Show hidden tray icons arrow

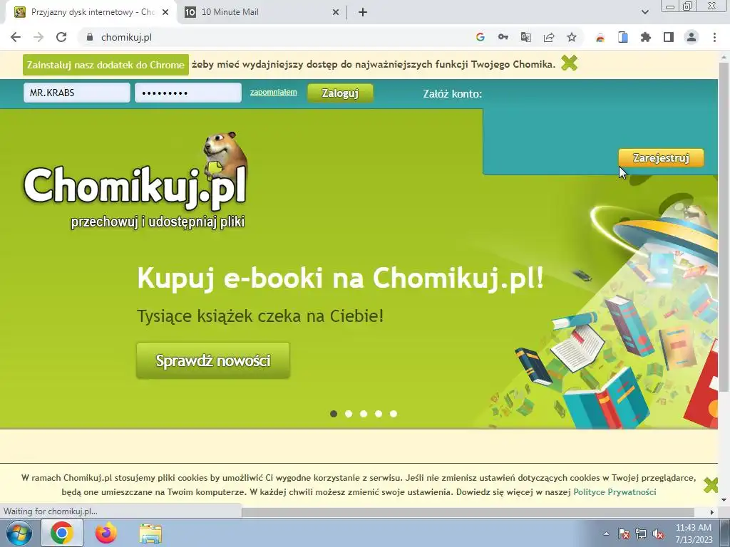coord(606,533)
